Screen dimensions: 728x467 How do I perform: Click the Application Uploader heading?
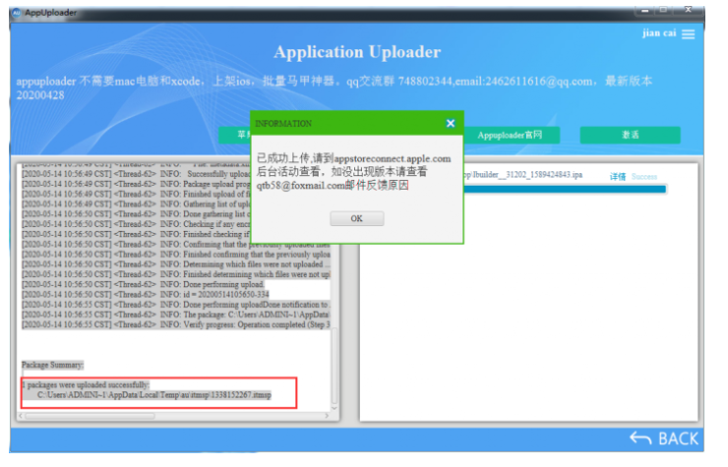tap(357, 51)
